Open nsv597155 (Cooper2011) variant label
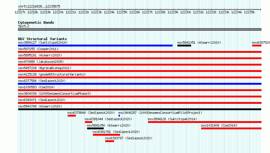Screen dimensions: 270x153 [38, 49]
